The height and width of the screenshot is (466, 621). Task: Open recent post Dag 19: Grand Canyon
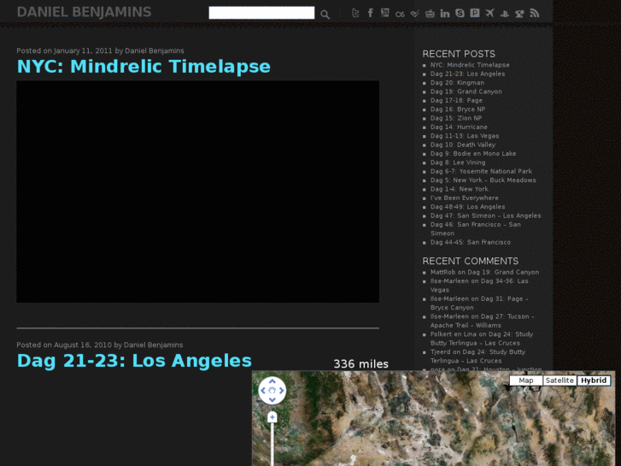click(466, 91)
